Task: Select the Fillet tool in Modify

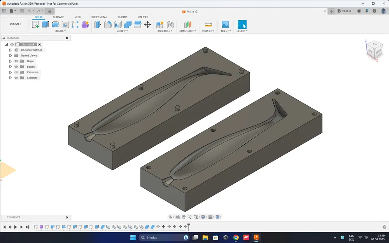Action: pos(107,24)
